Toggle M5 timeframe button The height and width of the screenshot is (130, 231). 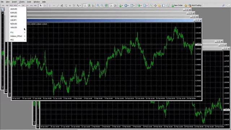[x=7, y=5]
